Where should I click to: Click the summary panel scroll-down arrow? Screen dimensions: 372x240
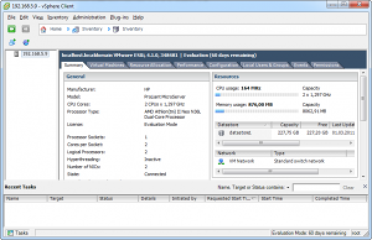tap(363, 176)
